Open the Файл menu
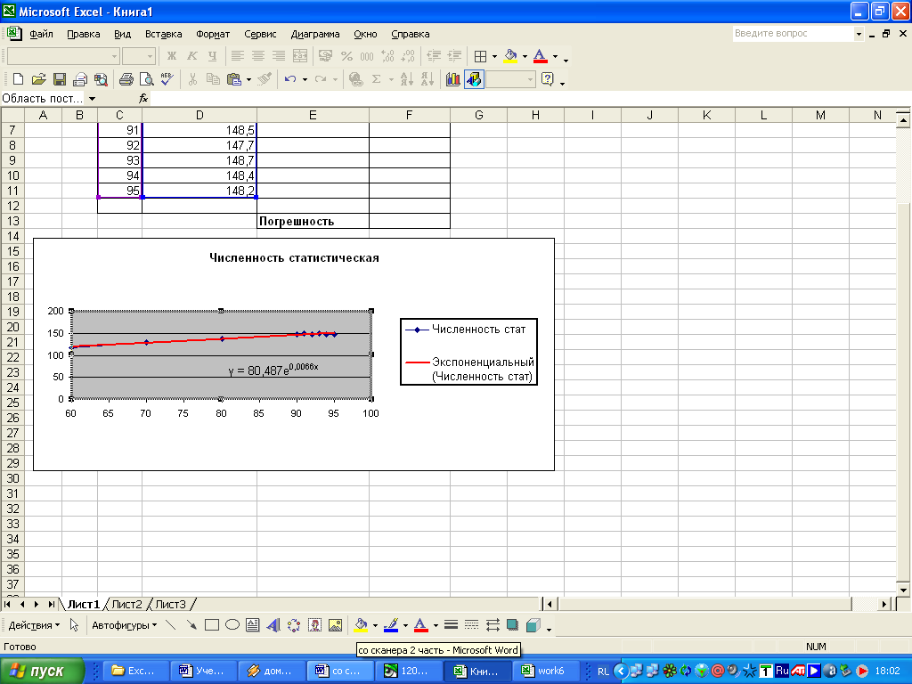The height and width of the screenshot is (684, 912). click(41, 35)
